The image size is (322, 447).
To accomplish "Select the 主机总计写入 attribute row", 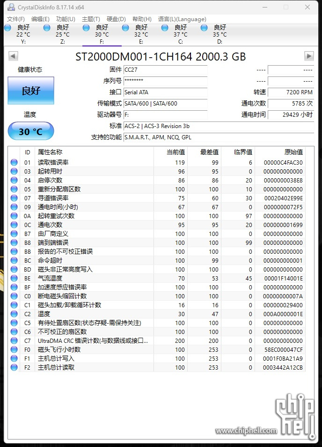I will pos(157,358).
